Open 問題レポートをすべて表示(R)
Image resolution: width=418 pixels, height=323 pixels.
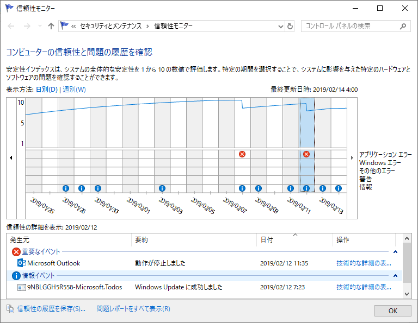coord(133,309)
